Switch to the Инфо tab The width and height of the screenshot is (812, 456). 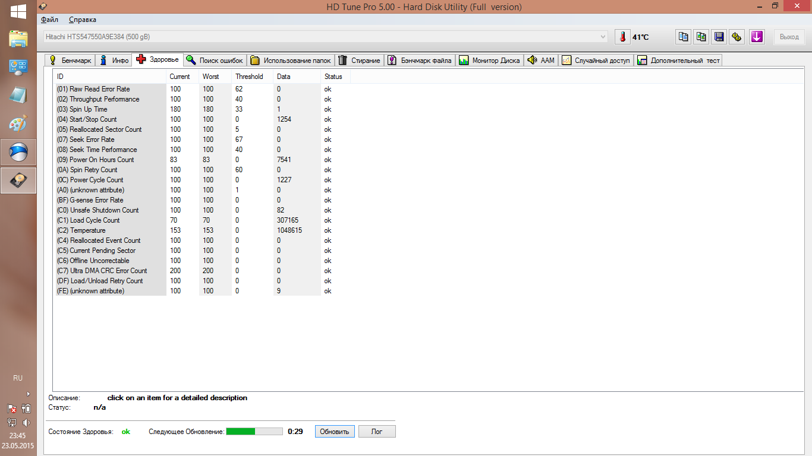tap(114, 61)
